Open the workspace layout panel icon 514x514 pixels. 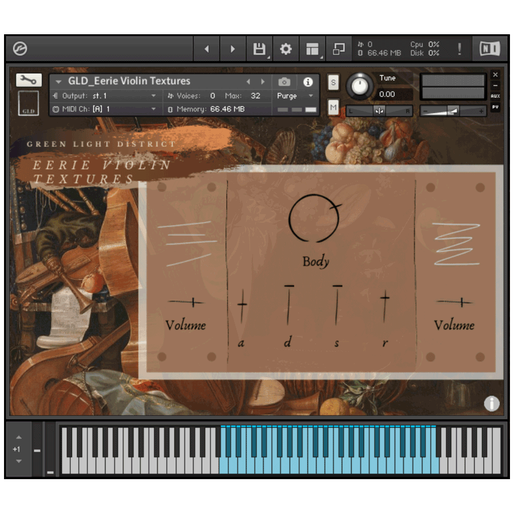tap(312, 49)
